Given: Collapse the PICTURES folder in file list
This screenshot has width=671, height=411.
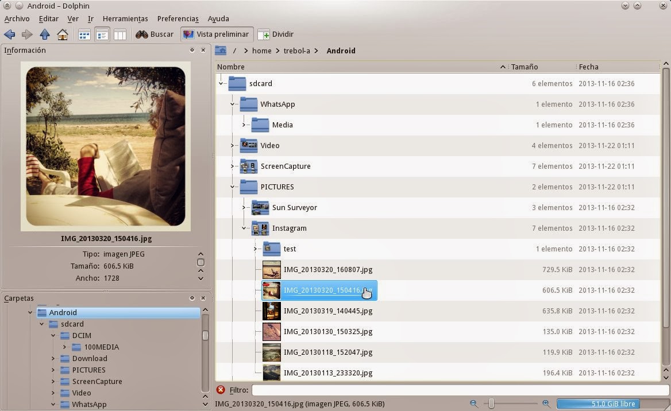Looking at the screenshot, I should (232, 187).
